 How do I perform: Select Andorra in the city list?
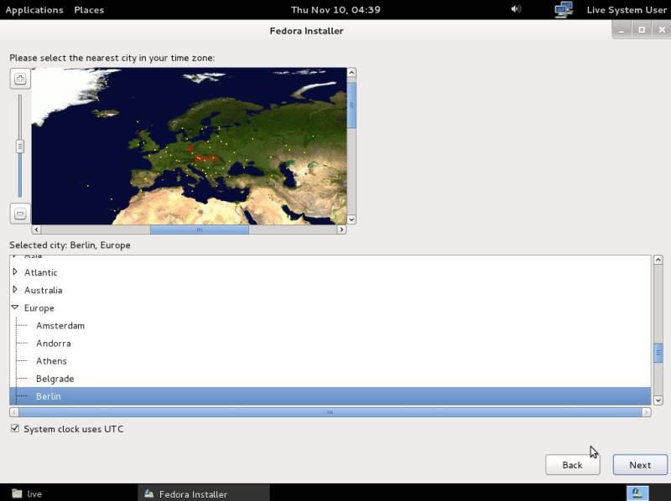54,343
